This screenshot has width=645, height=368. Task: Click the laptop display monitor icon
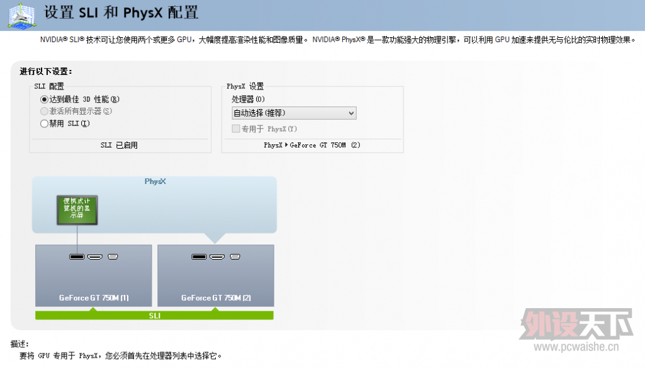point(77,210)
